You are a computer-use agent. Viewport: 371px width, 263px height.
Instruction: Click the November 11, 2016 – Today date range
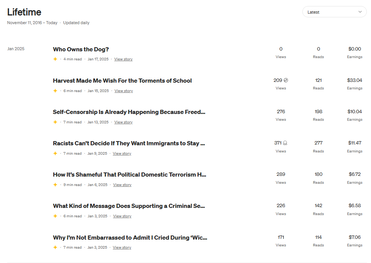(x=32, y=23)
